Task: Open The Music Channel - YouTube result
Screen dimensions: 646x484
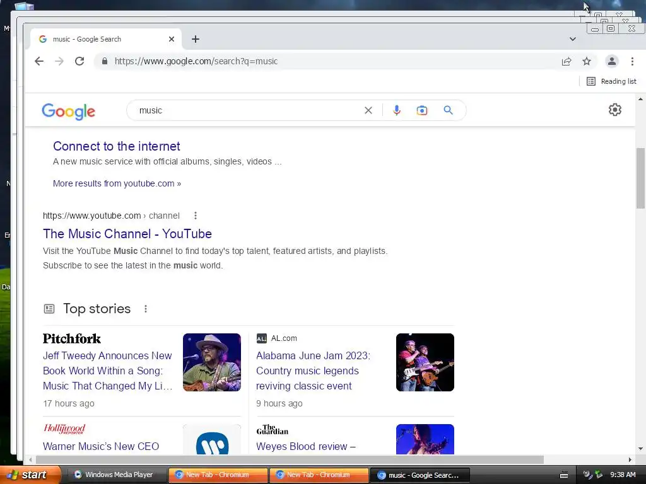Action: point(127,234)
